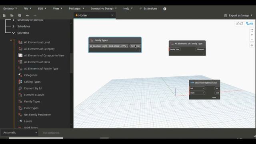
Task: Open the Automatic run mode dropdown
Action: [x=20, y=132]
